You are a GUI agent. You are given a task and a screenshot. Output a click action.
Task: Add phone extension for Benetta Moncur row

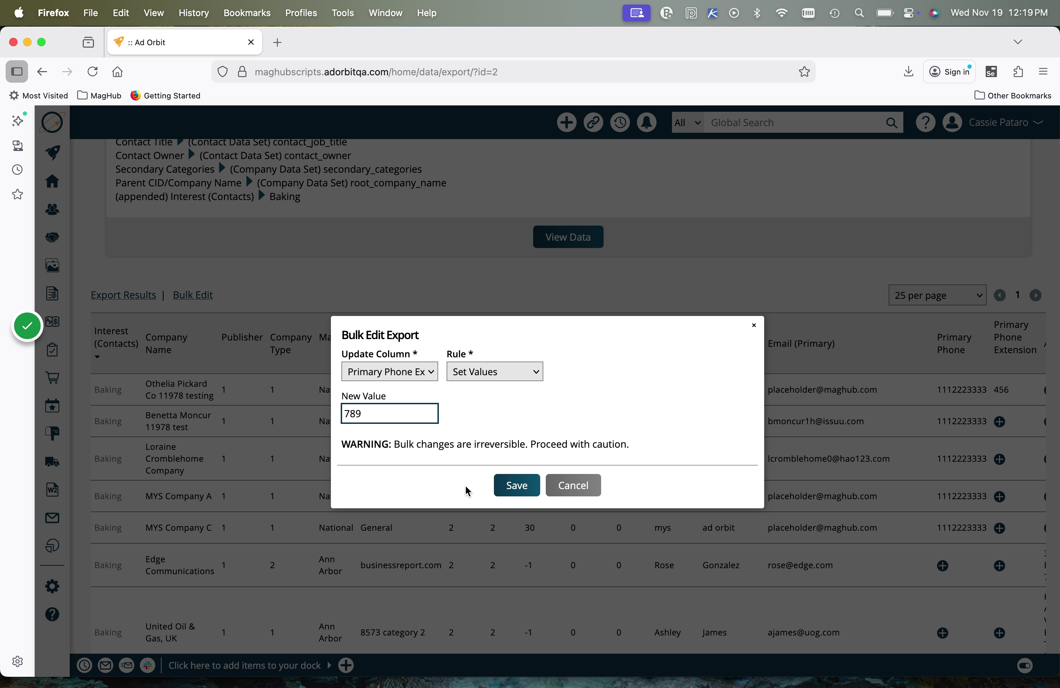coord(999,421)
